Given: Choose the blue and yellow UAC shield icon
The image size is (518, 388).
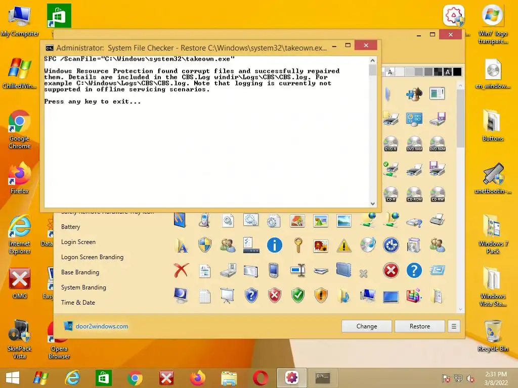Looking at the screenshot, I should pos(205,245).
